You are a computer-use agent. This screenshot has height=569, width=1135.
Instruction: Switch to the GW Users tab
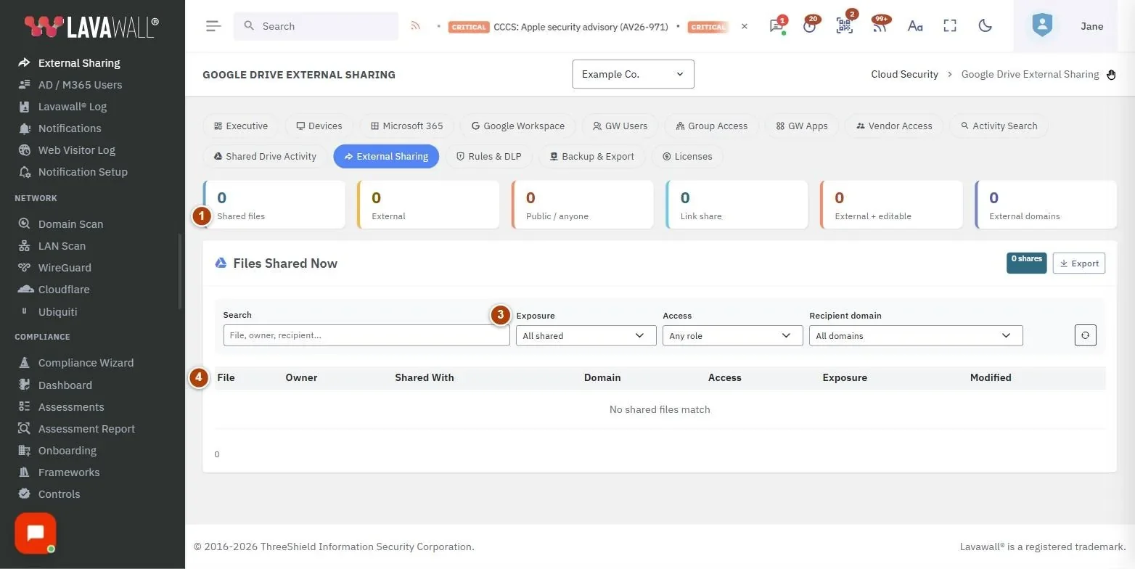[x=620, y=126]
